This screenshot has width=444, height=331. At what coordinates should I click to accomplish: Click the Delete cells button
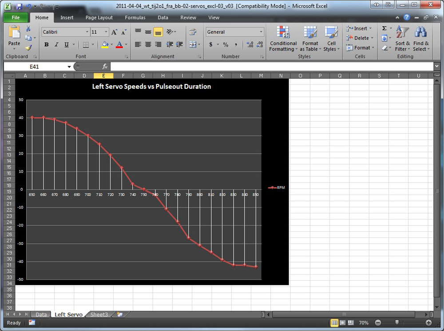point(360,38)
